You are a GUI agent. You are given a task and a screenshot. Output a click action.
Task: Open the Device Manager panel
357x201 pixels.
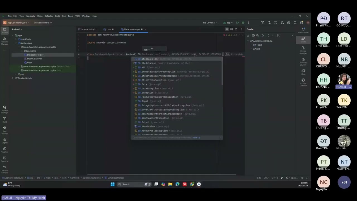(x=303, y=50)
